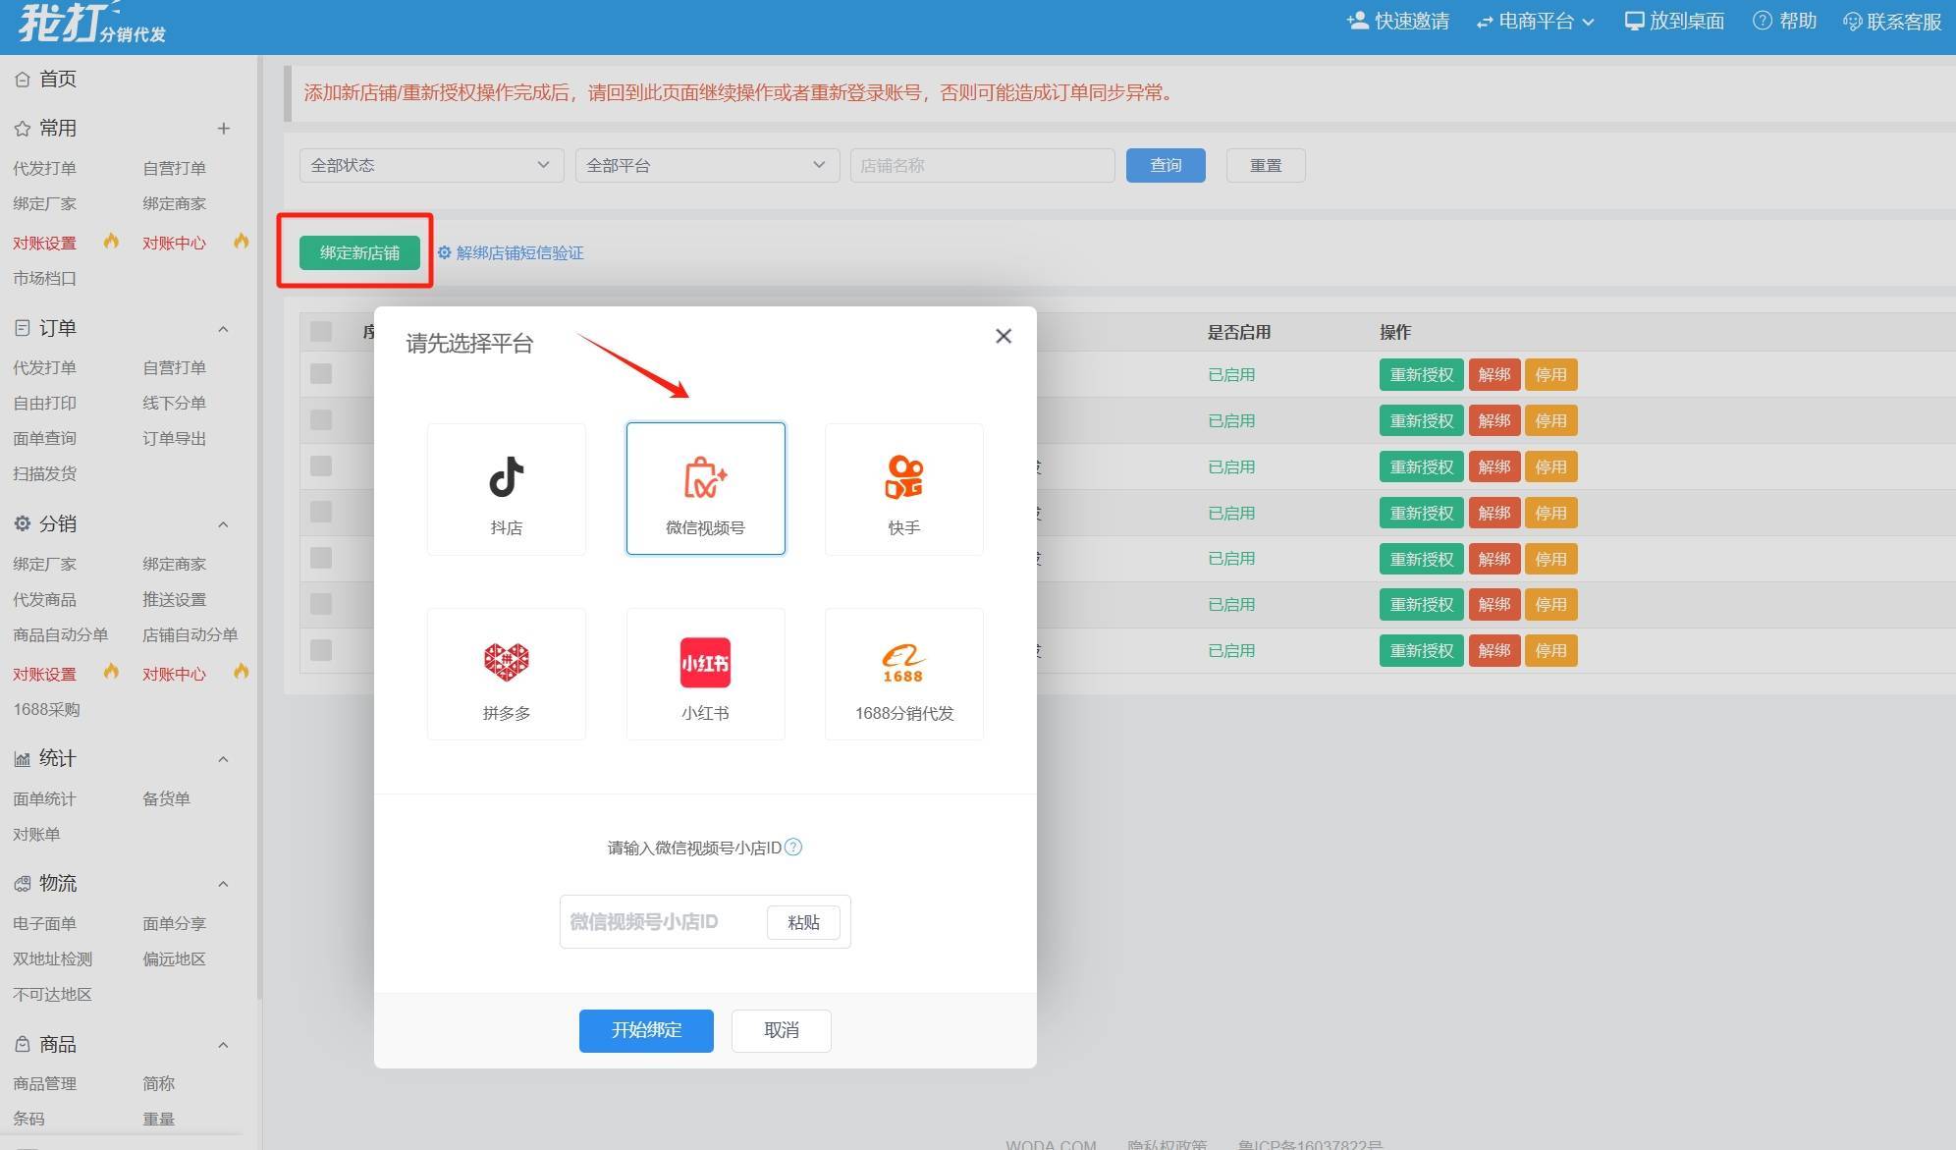
Task: Open 订单导出 in the sidebar
Action: tap(174, 438)
